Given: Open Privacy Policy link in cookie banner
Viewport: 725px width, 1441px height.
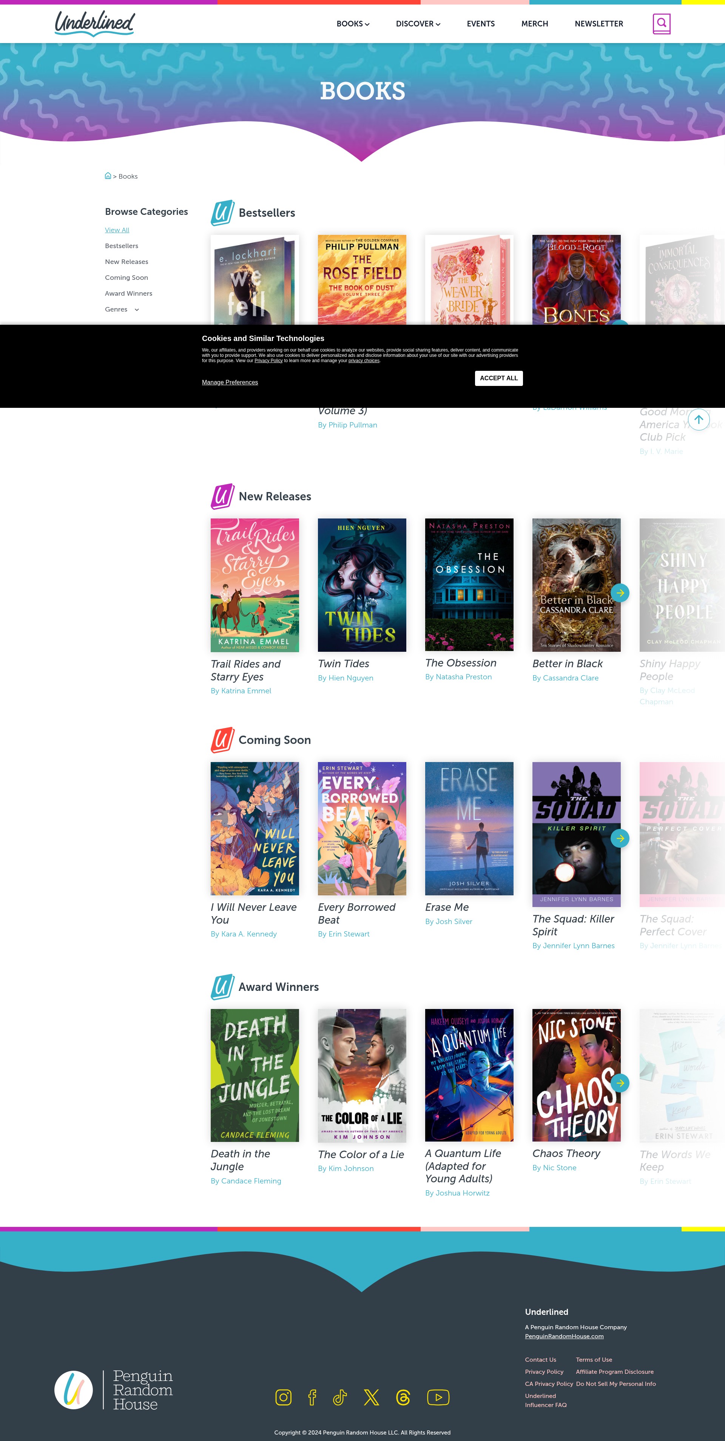Looking at the screenshot, I should (268, 361).
